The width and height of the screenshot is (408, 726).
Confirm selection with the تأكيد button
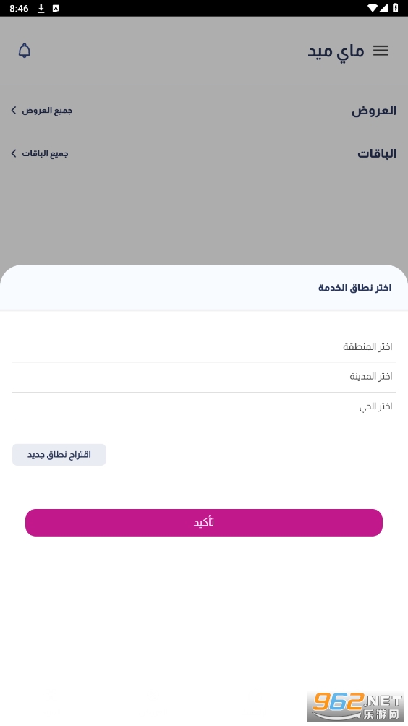(204, 523)
